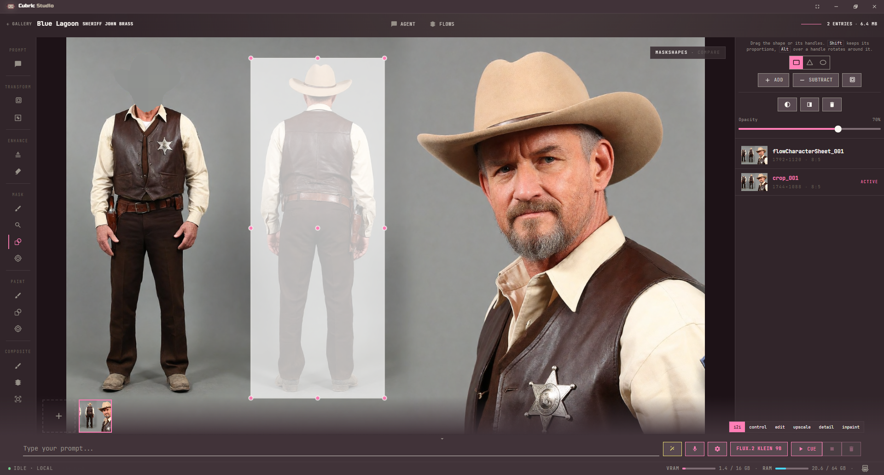
Task: Select the Paint target circle tool
Action: pos(18,329)
